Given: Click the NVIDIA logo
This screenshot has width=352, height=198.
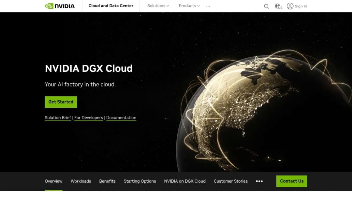Looking at the screenshot, I should pyautogui.click(x=60, y=6).
